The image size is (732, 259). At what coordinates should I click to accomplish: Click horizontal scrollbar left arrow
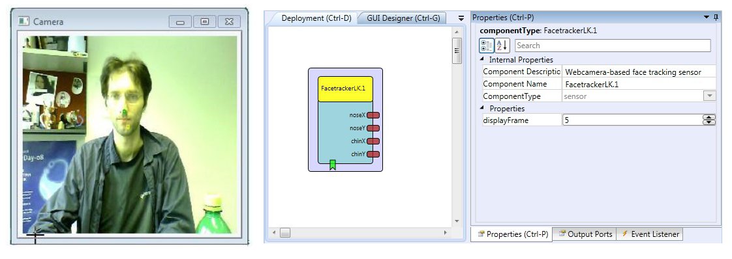pos(273,232)
